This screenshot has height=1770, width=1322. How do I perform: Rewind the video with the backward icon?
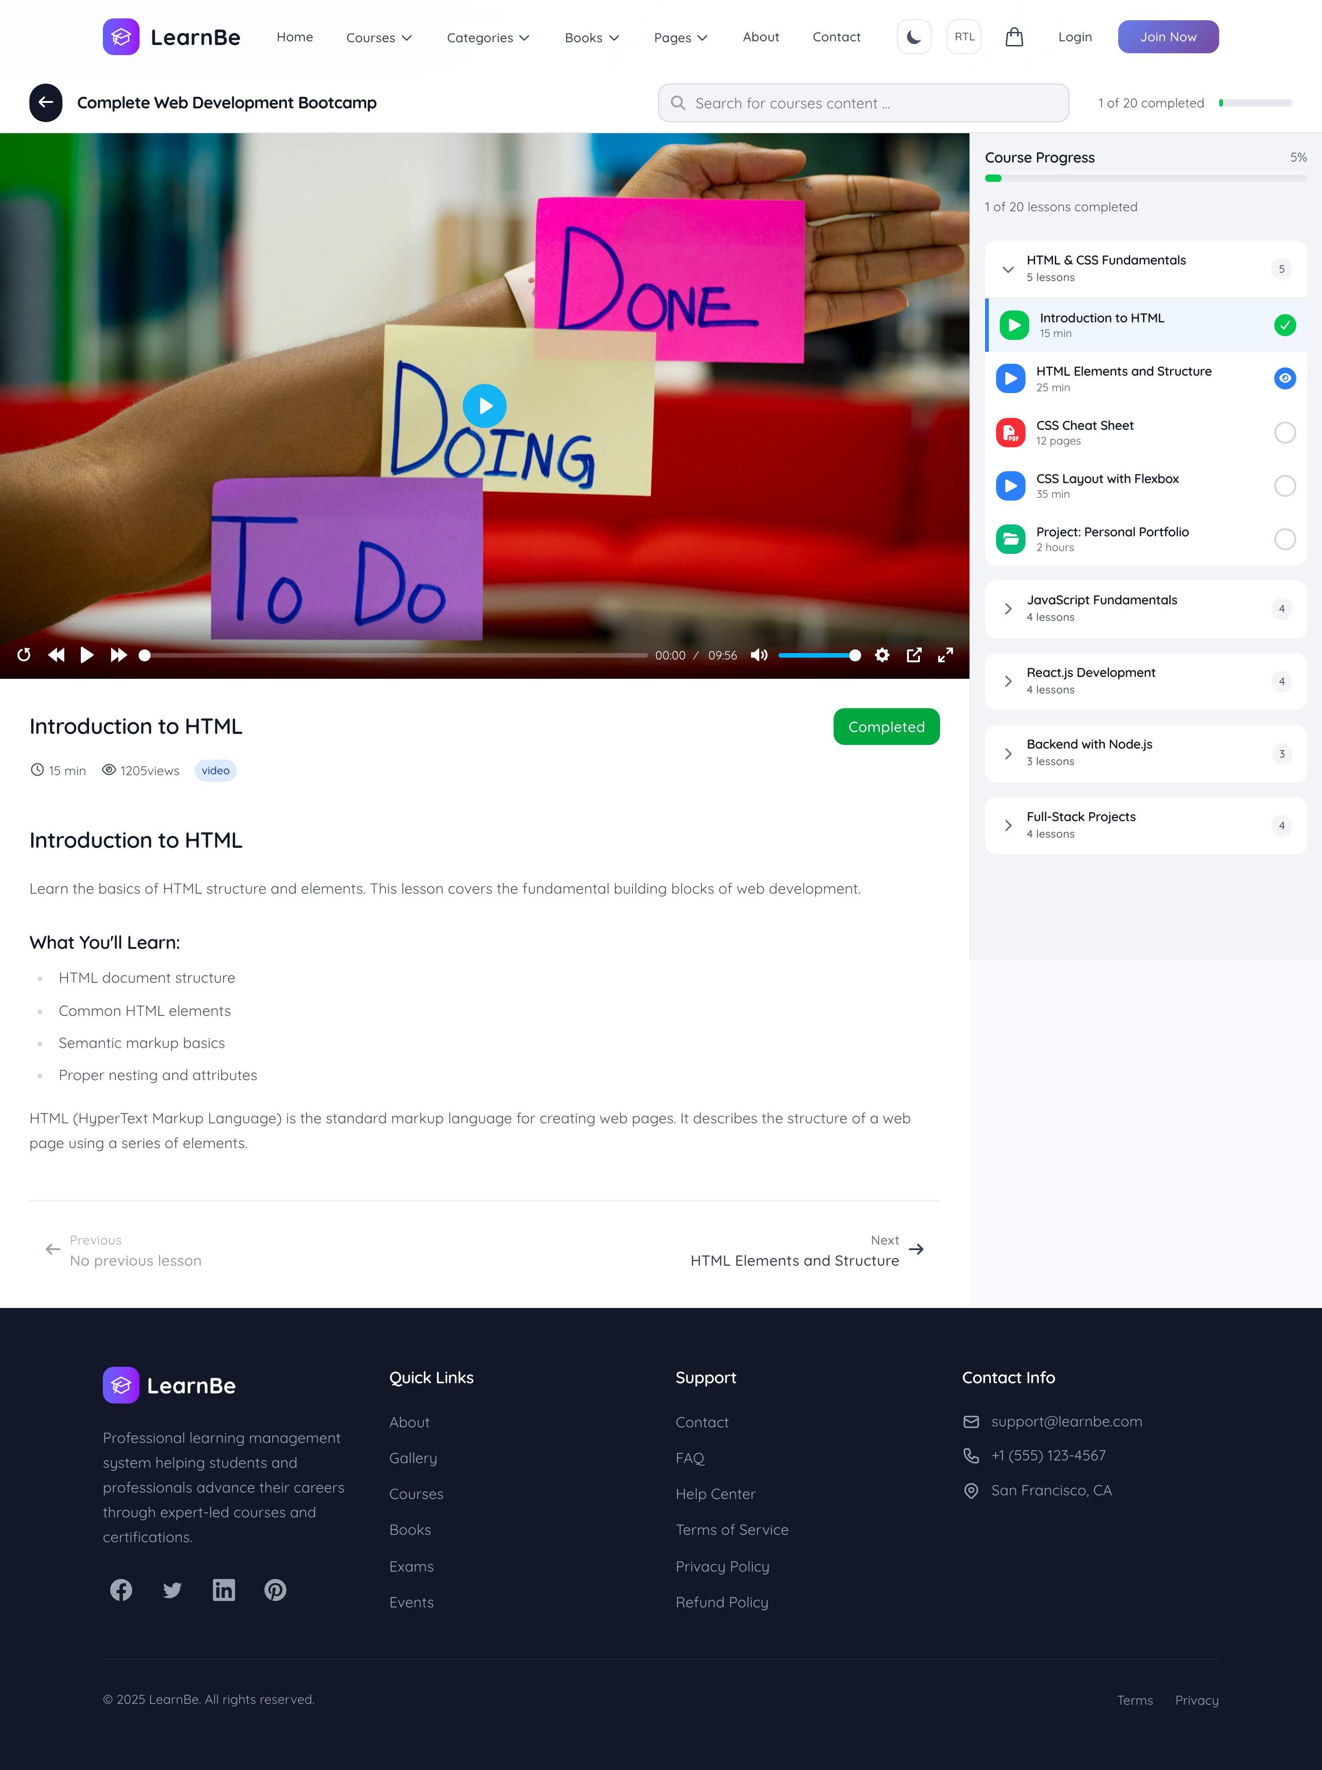pyautogui.click(x=56, y=655)
